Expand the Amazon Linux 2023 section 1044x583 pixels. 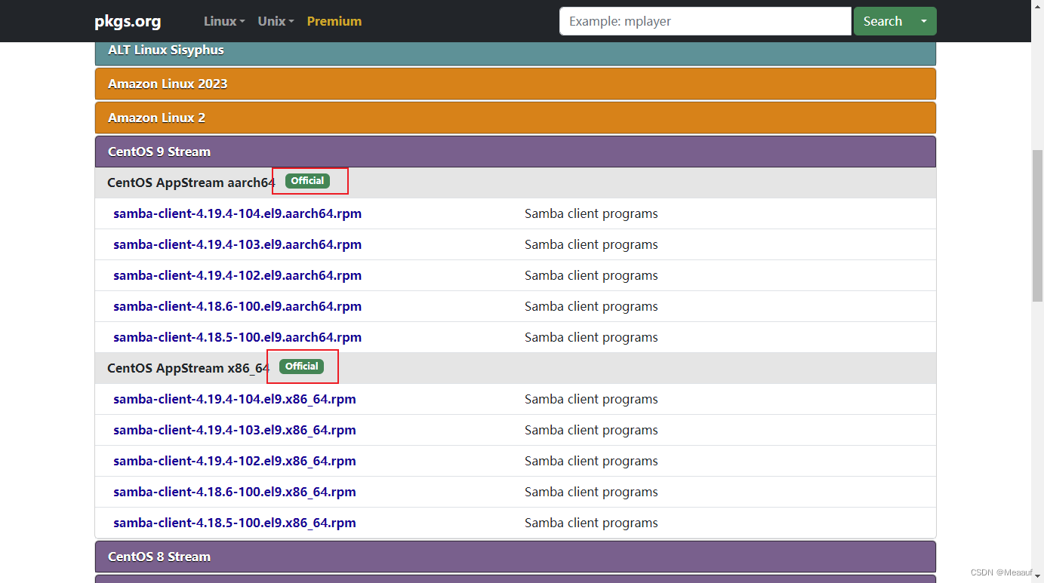516,84
